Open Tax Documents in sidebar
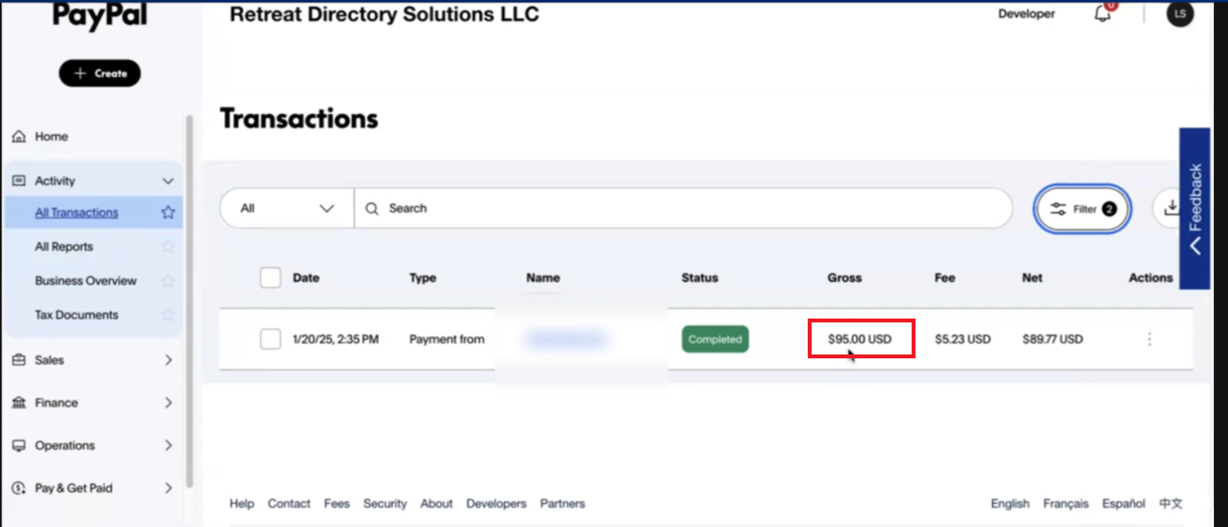Image resolution: width=1228 pixels, height=527 pixels. click(x=77, y=315)
